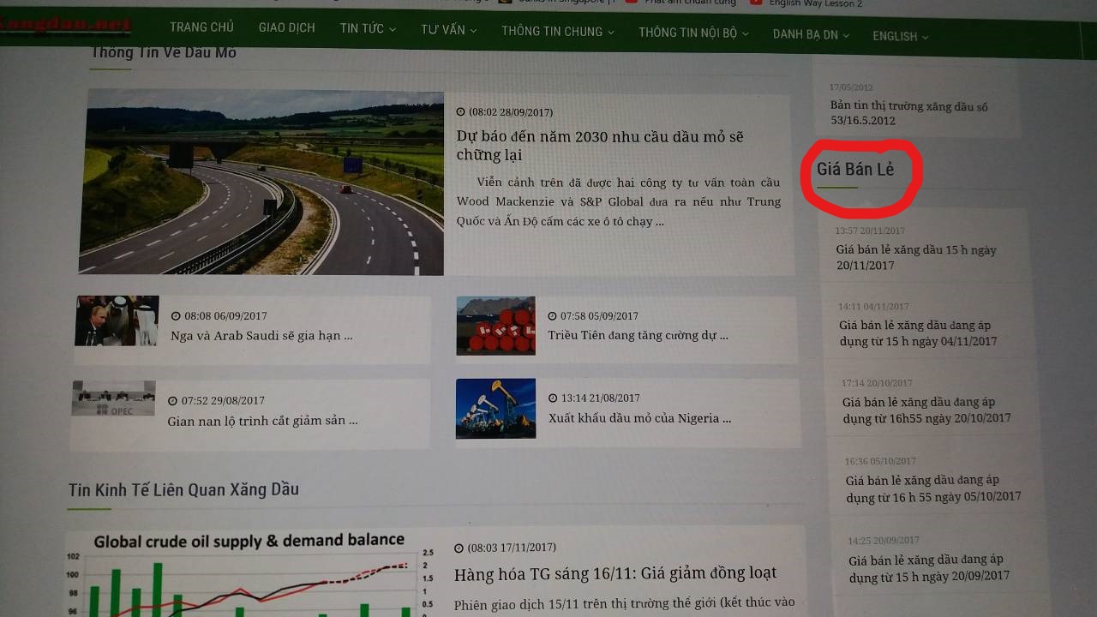Image resolution: width=1097 pixels, height=617 pixels.
Task: Open the TRANG CHỦ menu item
Action: pos(201,27)
